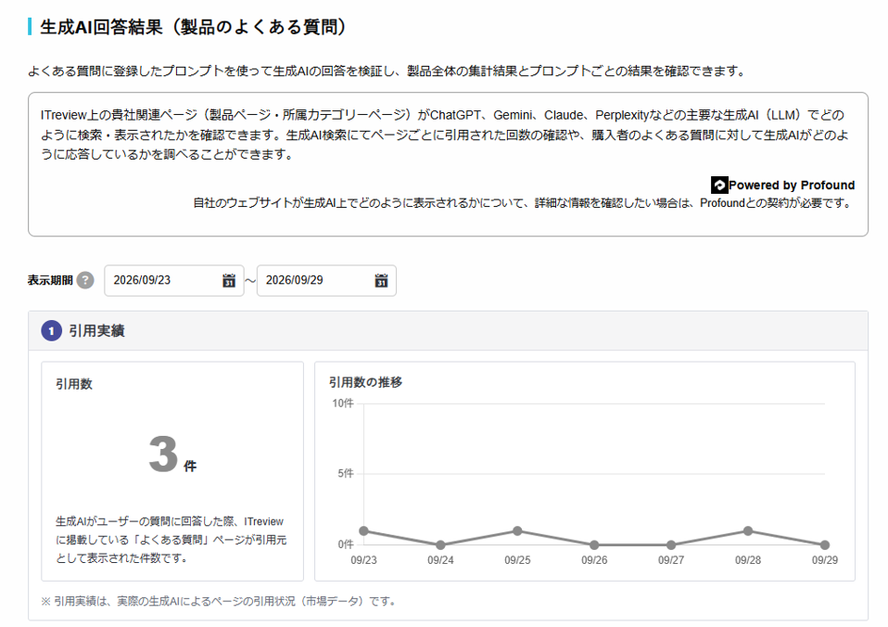Select the 09/28 data point on chart

748,531
